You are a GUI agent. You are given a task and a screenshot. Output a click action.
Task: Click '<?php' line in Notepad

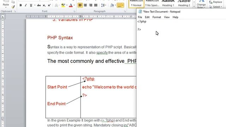tap(142, 22)
